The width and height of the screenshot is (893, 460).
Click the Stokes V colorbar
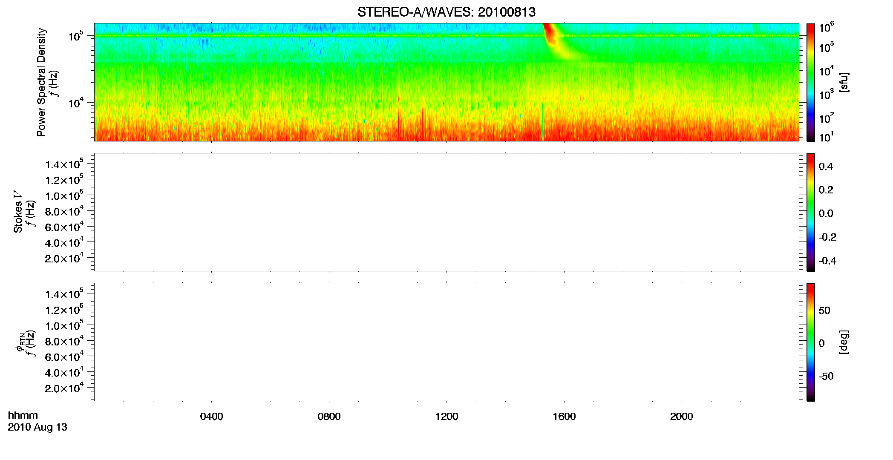tap(811, 212)
